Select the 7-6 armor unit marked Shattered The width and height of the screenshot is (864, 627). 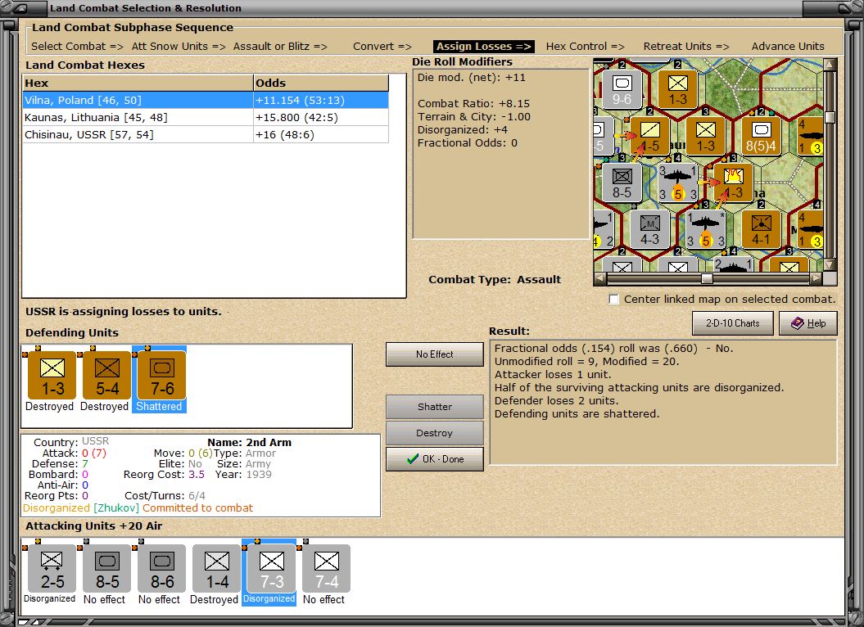[162, 375]
